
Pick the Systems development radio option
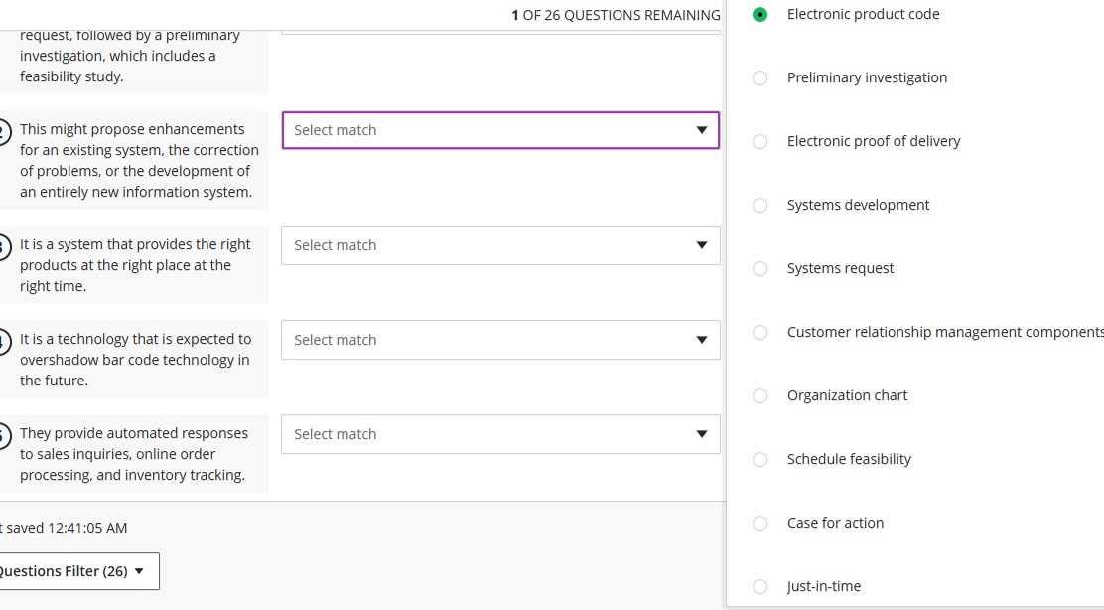pyautogui.click(x=759, y=205)
